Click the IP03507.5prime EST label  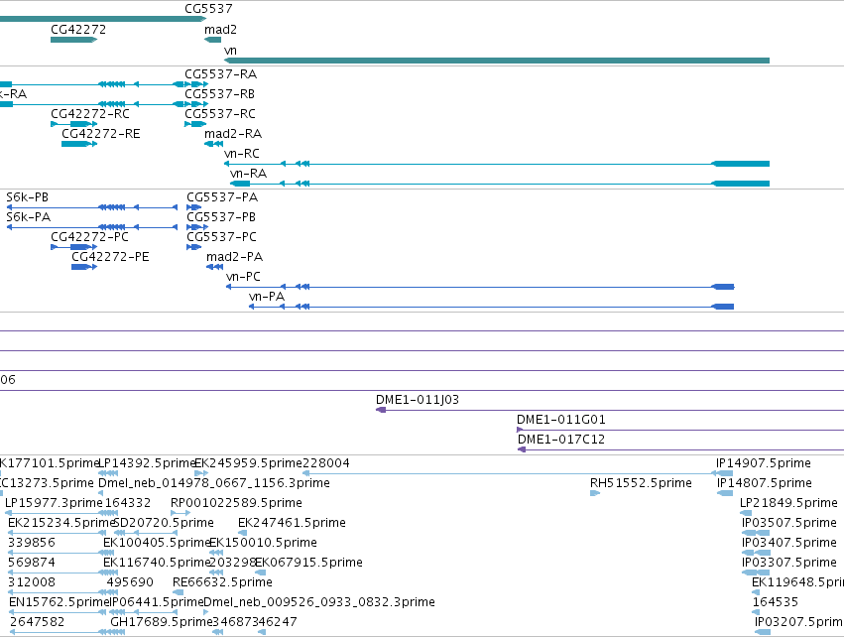click(x=789, y=523)
